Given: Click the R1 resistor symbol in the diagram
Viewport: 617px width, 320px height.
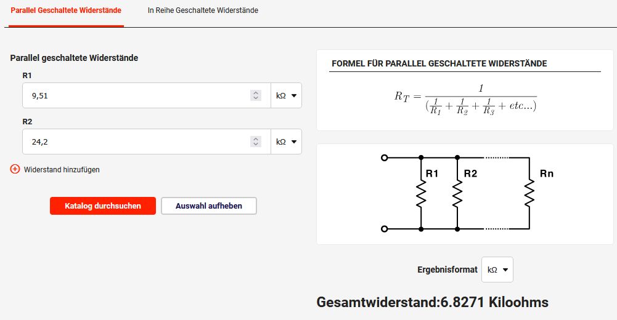Looking at the screenshot, I should click(x=421, y=194).
